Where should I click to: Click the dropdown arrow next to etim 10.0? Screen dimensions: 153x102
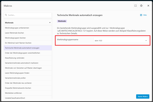(x=146, y=41)
